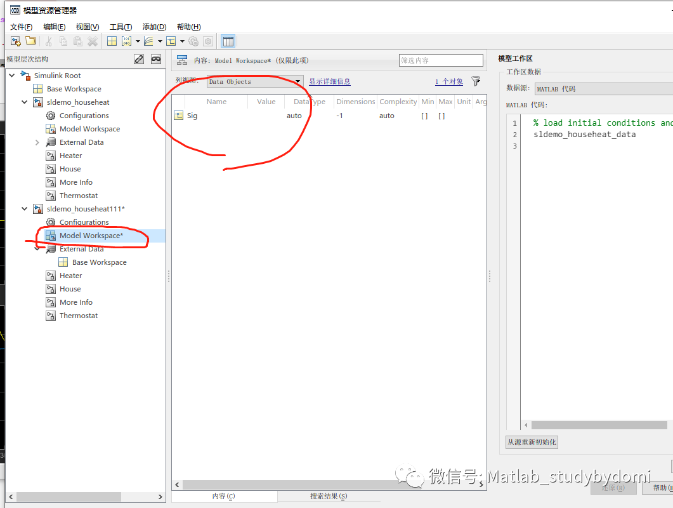Open the LookupTable icon dropdown arrow
Image resolution: width=673 pixels, height=508 pixels.
[x=160, y=41]
